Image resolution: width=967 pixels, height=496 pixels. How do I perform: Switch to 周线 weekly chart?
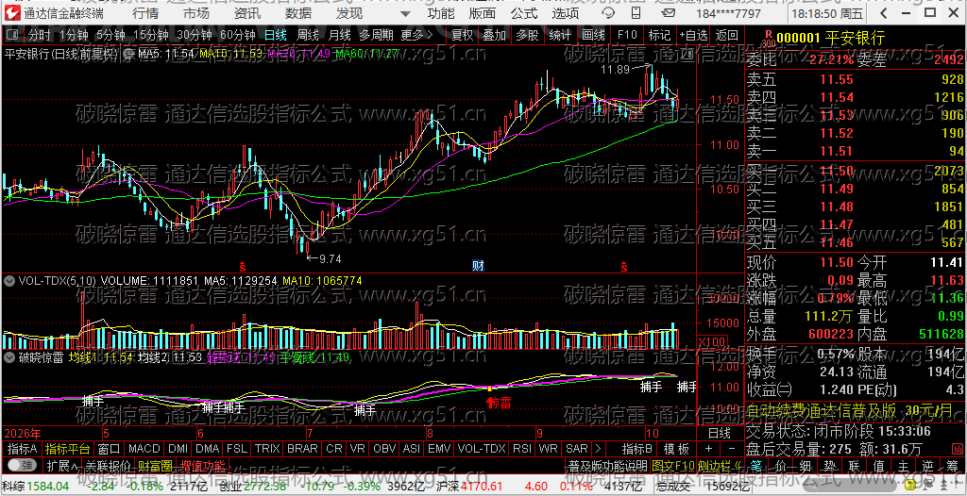point(308,35)
